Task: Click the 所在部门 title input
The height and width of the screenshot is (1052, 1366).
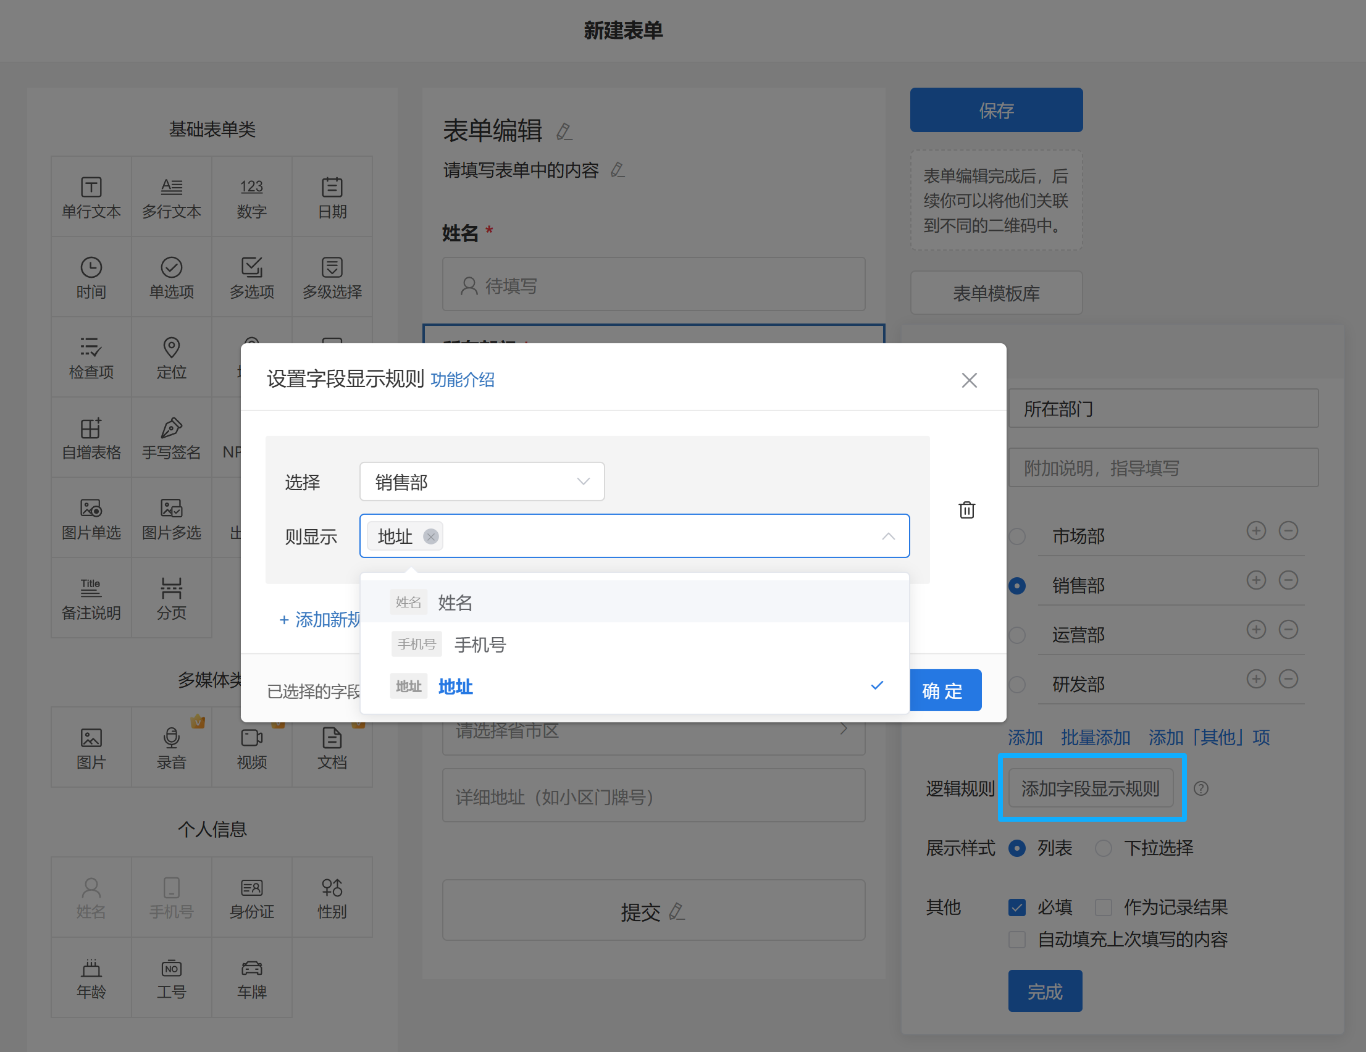Action: pos(1163,409)
